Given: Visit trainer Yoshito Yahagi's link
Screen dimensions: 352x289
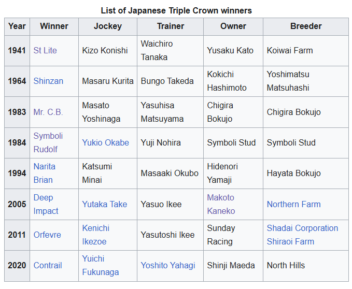Looking at the screenshot, I should [x=168, y=266].
